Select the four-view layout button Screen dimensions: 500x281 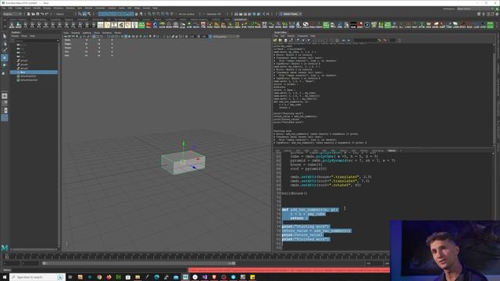tap(5, 103)
